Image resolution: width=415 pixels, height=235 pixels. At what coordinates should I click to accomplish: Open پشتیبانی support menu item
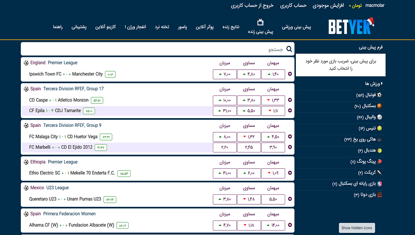(x=79, y=27)
